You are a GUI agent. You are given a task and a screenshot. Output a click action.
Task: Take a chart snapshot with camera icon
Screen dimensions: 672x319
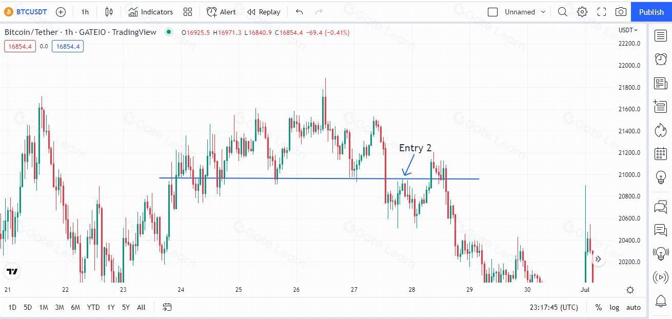coord(621,12)
